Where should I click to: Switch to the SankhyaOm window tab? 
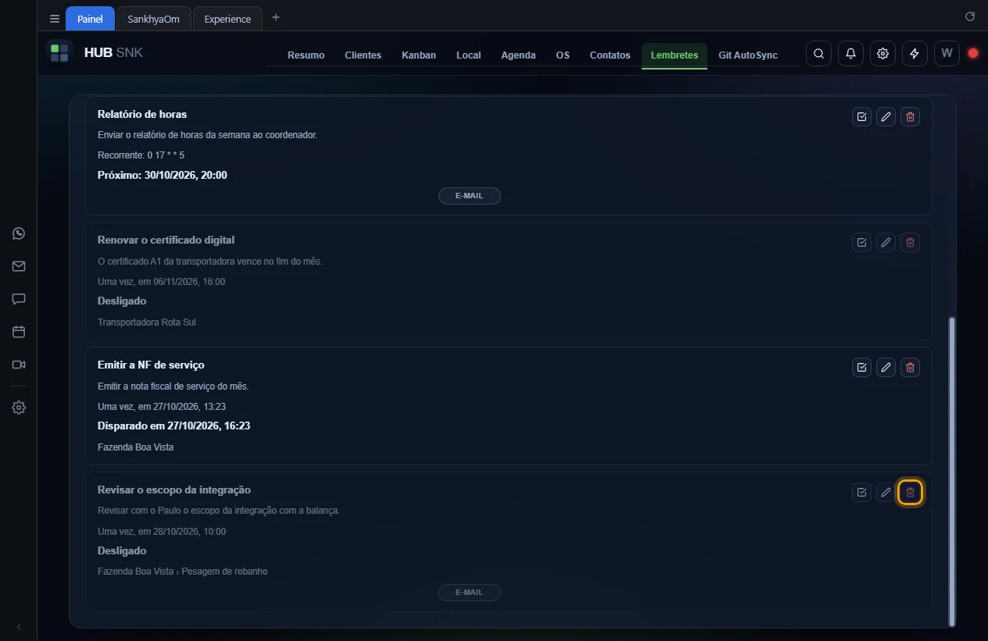(x=153, y=19)
